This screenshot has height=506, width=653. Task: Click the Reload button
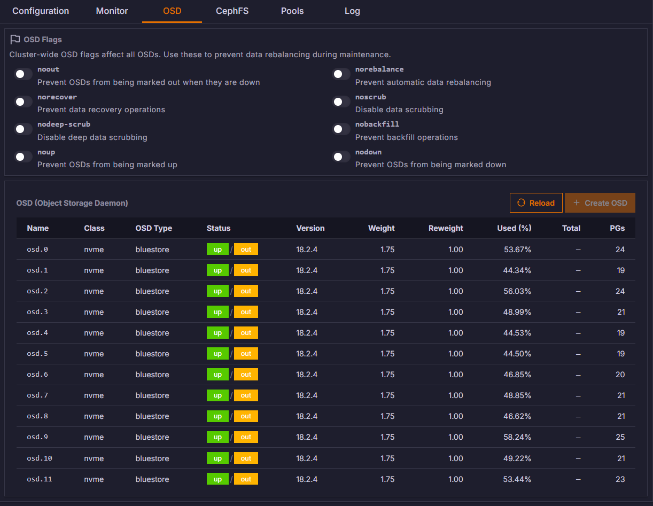pyautogui.click(x=536, y=203)
